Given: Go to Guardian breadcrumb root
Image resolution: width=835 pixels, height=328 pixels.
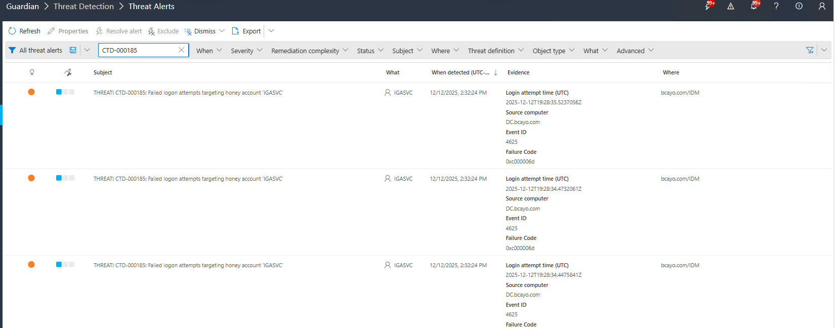Looking at the screenshot, I should 22,6.
